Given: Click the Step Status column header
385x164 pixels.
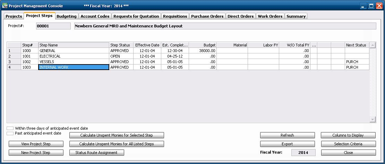Looking at the screenshot, I should (x=121, y=45).
